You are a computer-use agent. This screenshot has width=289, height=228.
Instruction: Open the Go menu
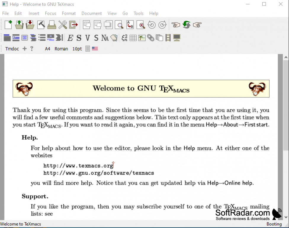click(125, 13)
